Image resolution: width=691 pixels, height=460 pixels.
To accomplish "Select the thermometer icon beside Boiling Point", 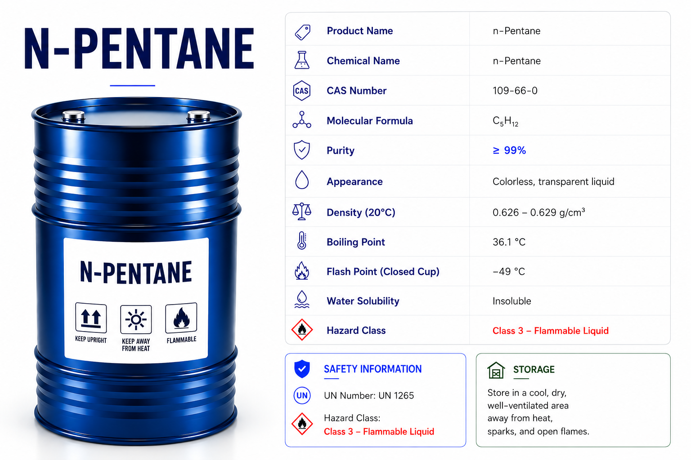I will [x=302, y=241].
